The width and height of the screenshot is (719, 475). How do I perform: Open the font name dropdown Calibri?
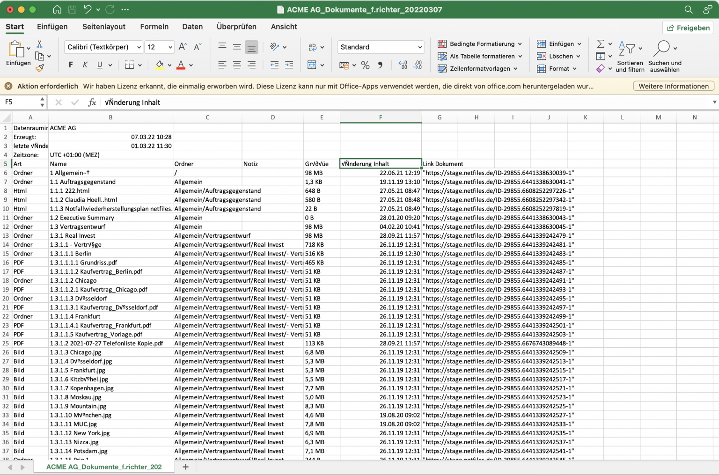(103, 47)
